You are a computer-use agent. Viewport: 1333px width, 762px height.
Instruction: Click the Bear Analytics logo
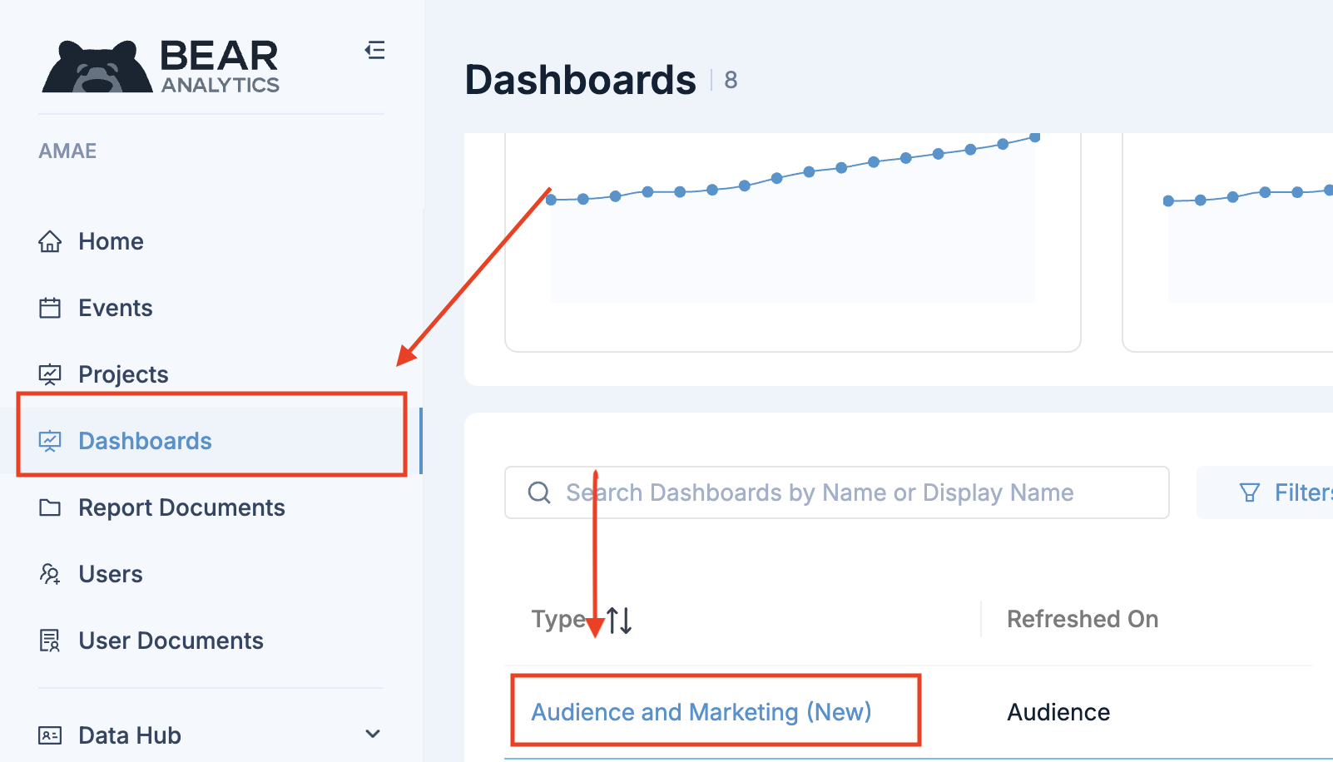click(161, 67)
